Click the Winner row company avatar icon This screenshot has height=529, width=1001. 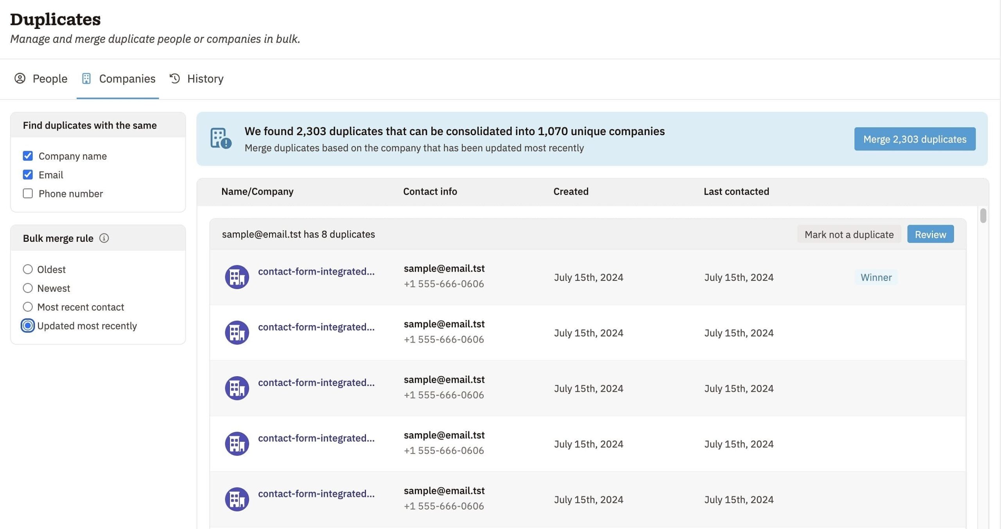coord(237,277)
